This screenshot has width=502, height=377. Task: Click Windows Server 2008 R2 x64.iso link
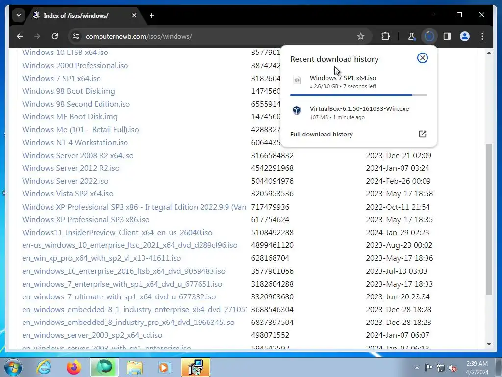(78, 156)
